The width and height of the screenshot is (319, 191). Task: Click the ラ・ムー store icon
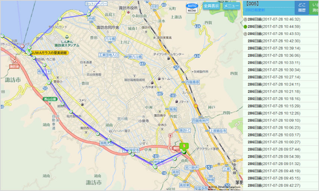(159, 79)
